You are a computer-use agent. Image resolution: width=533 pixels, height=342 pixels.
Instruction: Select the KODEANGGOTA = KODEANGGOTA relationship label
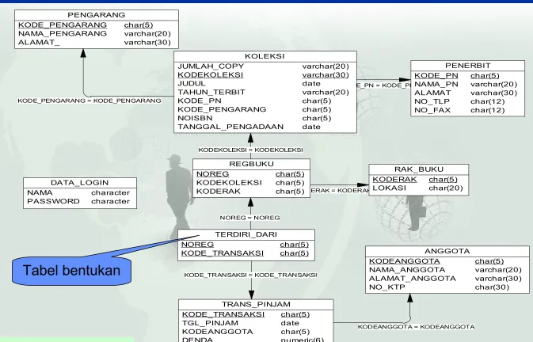point(416,327)
